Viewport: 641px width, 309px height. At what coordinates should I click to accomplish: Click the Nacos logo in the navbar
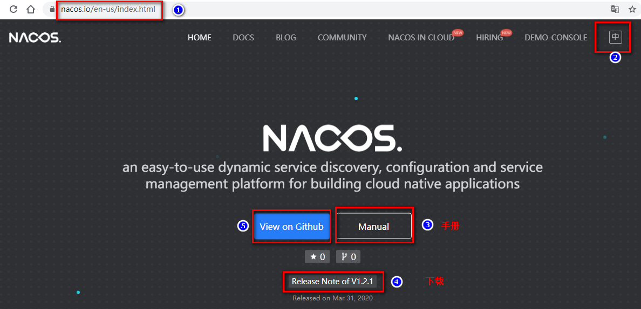[35, 38]
